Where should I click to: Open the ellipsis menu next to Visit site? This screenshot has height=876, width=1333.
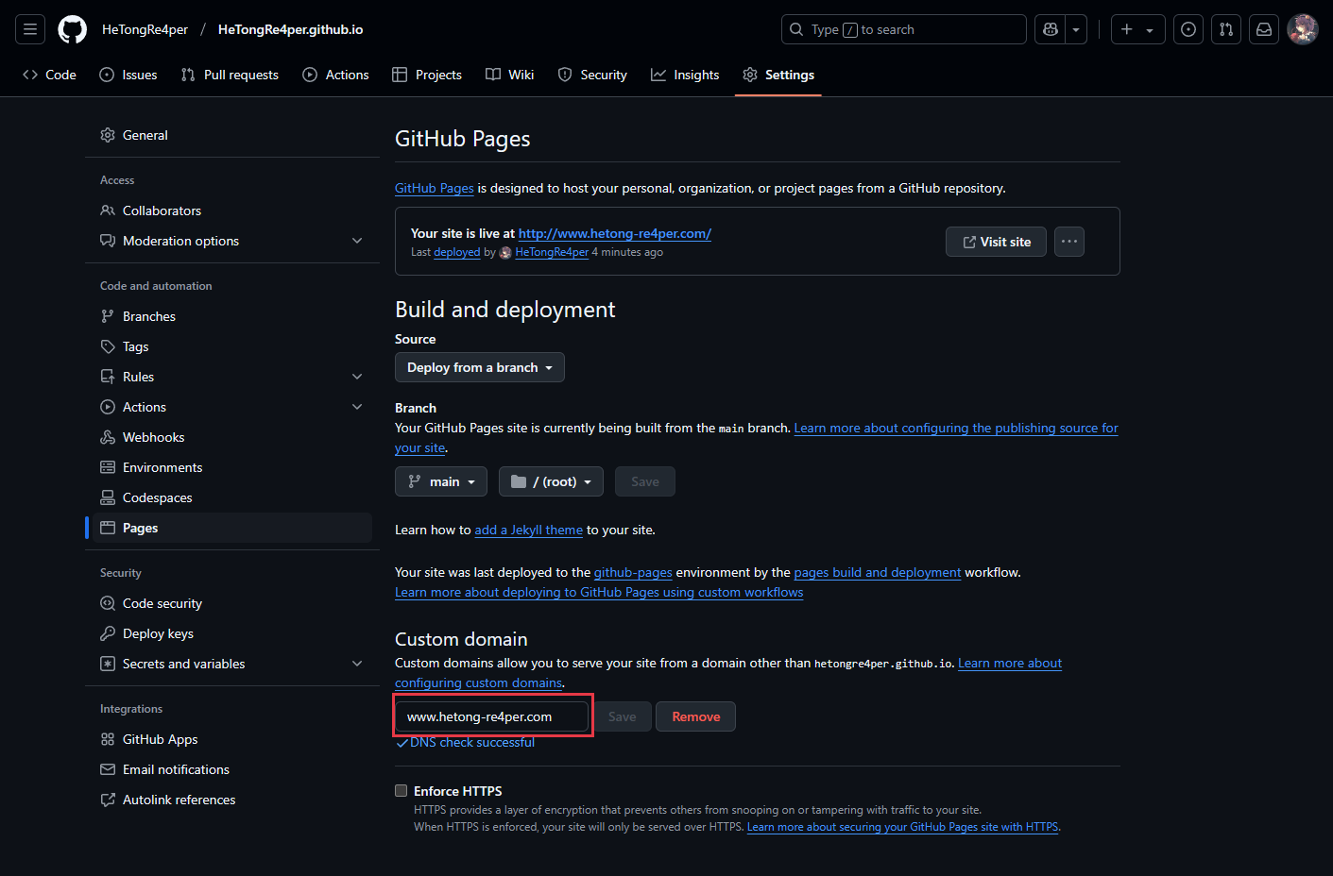click(x=1068, y=242)
